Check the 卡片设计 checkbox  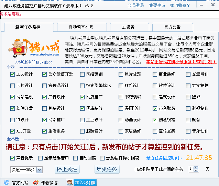point(12,86)
